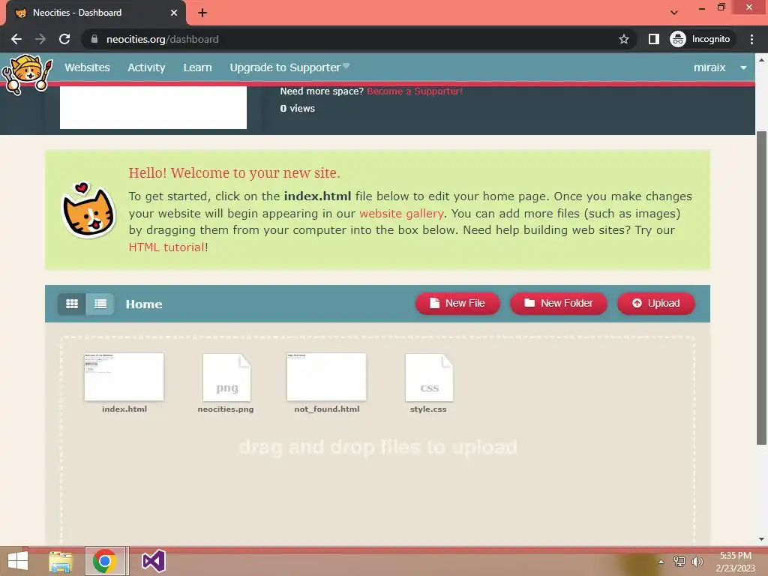Click the volume speaker tray icon
The image size is (768, 576).
[697, 562]
